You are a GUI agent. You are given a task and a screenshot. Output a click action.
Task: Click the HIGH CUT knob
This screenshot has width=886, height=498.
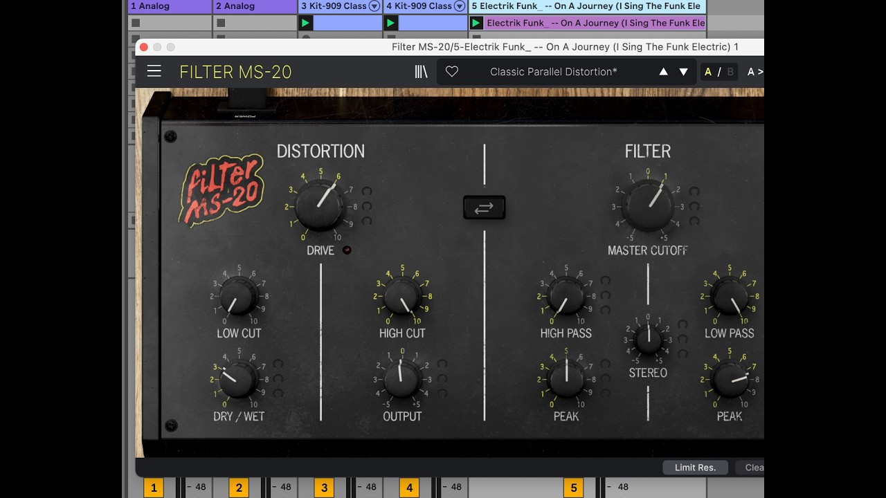coord(402,297)
